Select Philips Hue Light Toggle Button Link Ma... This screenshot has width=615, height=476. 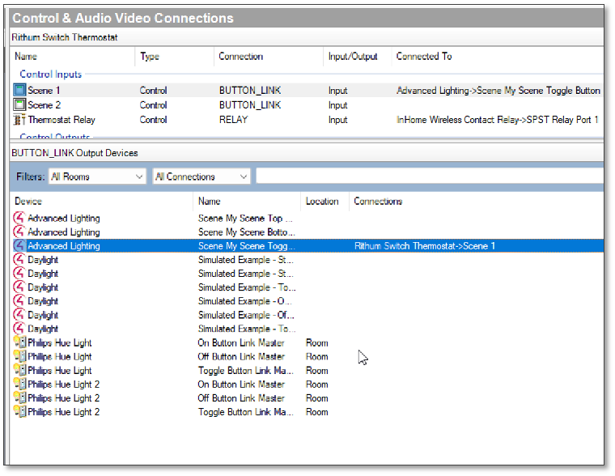click(245, 371)
